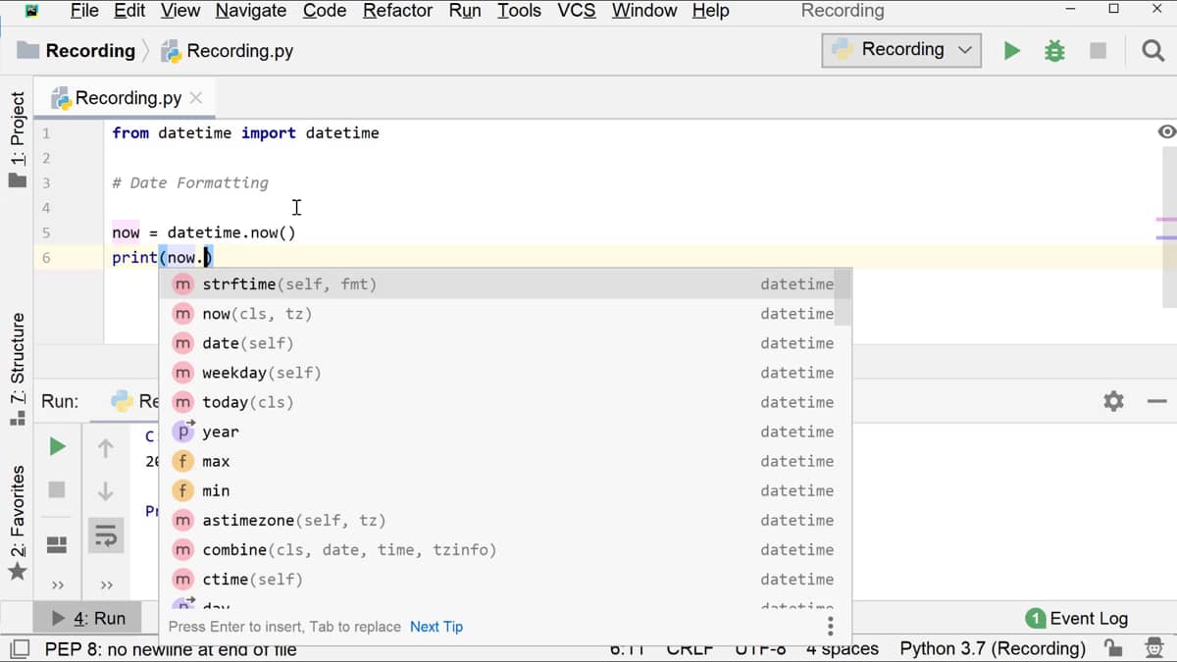Open Run panel settings gear
This screenshot has width=1177, height=662.
click(x=1113, y=401)
